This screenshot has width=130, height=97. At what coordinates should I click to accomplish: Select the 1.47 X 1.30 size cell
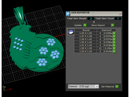pyautogui.click(x=86, y=36)
